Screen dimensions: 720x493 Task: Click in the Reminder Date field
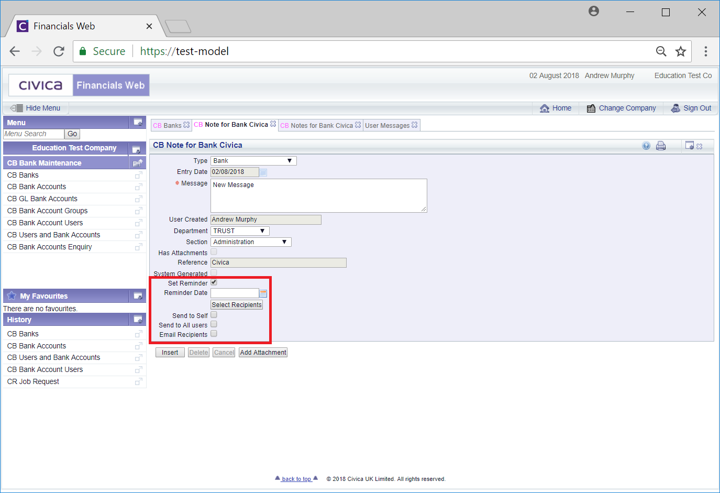coord(235,293)
